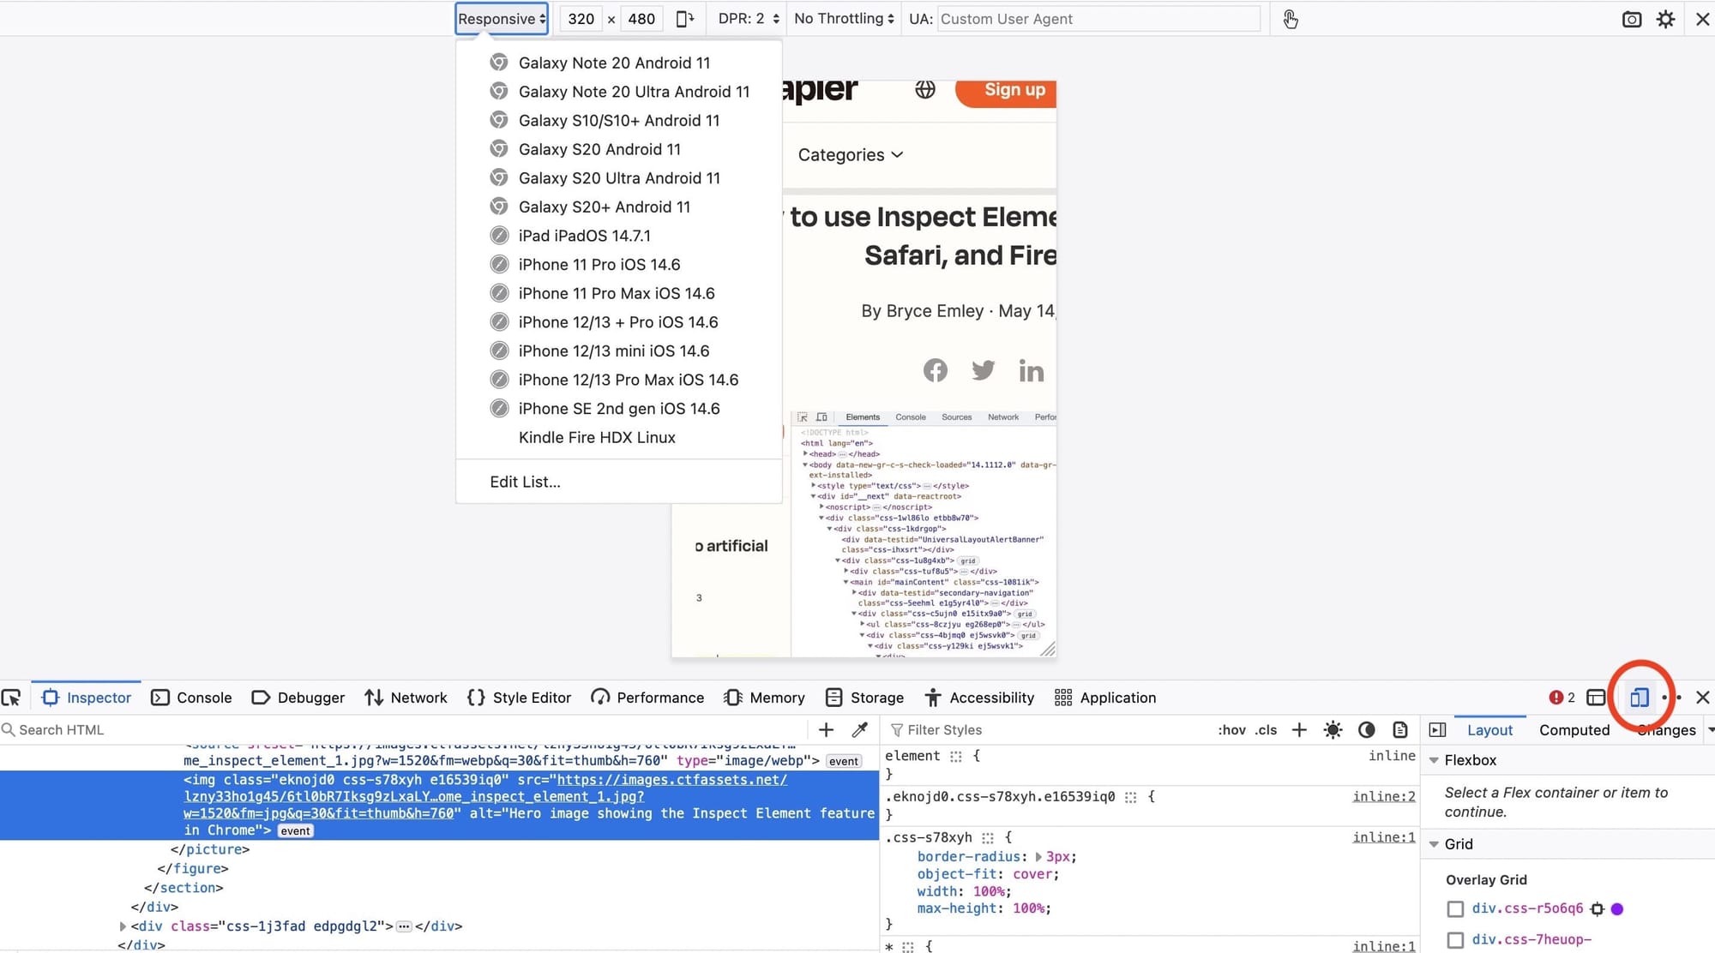Viewport: 1715px width, 953px height.
Task: Open the No Throttling dropdown
Action: [842, 18]
